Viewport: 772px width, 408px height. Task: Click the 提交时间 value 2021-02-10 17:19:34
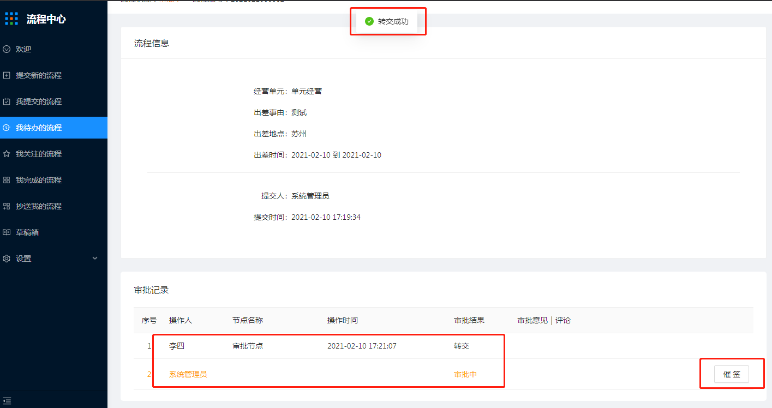tap(326, 217)
